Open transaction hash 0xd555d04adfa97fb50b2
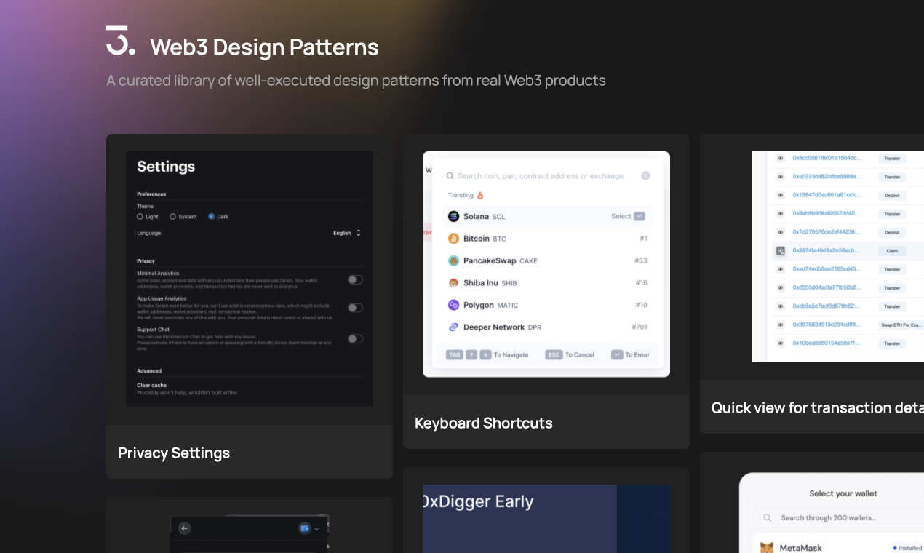The image size is (924, 553). tap(827, 287)
